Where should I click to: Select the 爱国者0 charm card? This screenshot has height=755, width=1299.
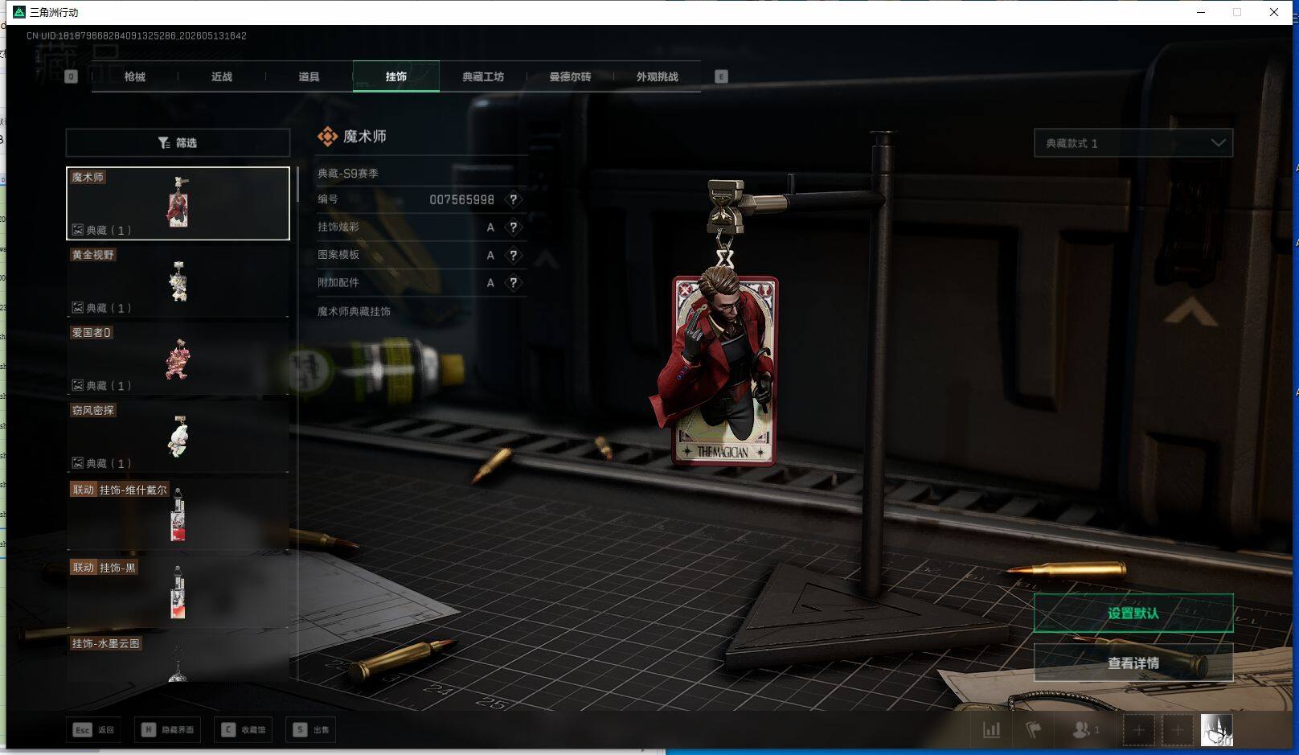[178, 359]
